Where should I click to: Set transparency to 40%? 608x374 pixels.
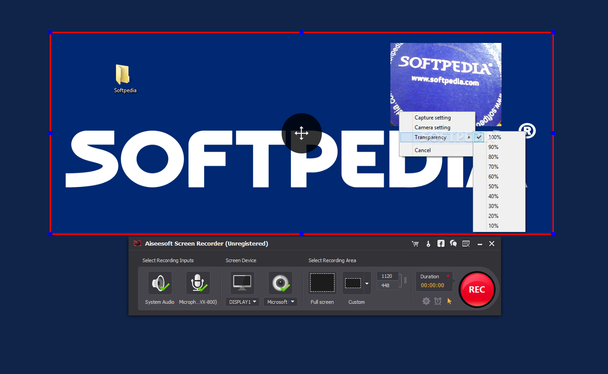tap(499, 196)
